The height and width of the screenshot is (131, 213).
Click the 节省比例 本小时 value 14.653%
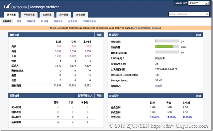point(187,117)
